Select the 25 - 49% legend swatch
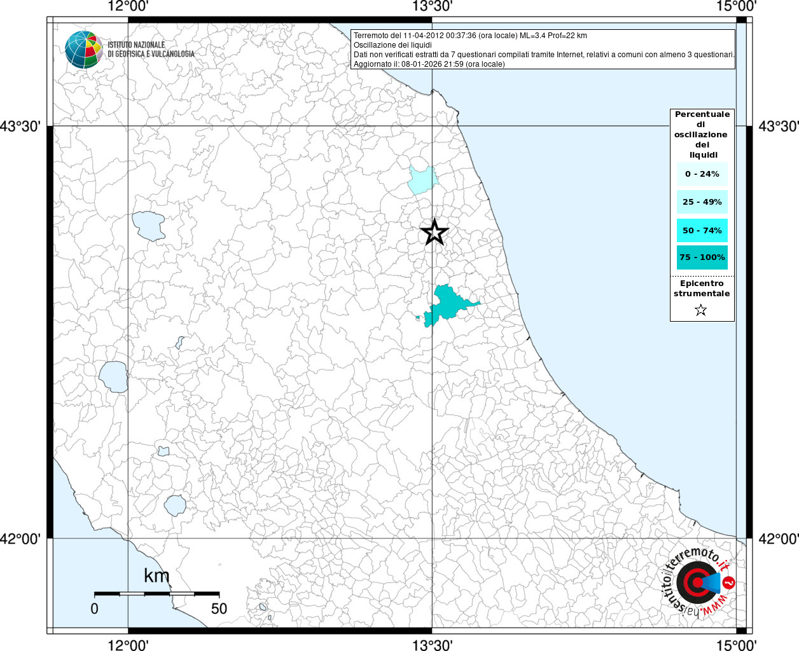799x651 pixels. (702, 202)
